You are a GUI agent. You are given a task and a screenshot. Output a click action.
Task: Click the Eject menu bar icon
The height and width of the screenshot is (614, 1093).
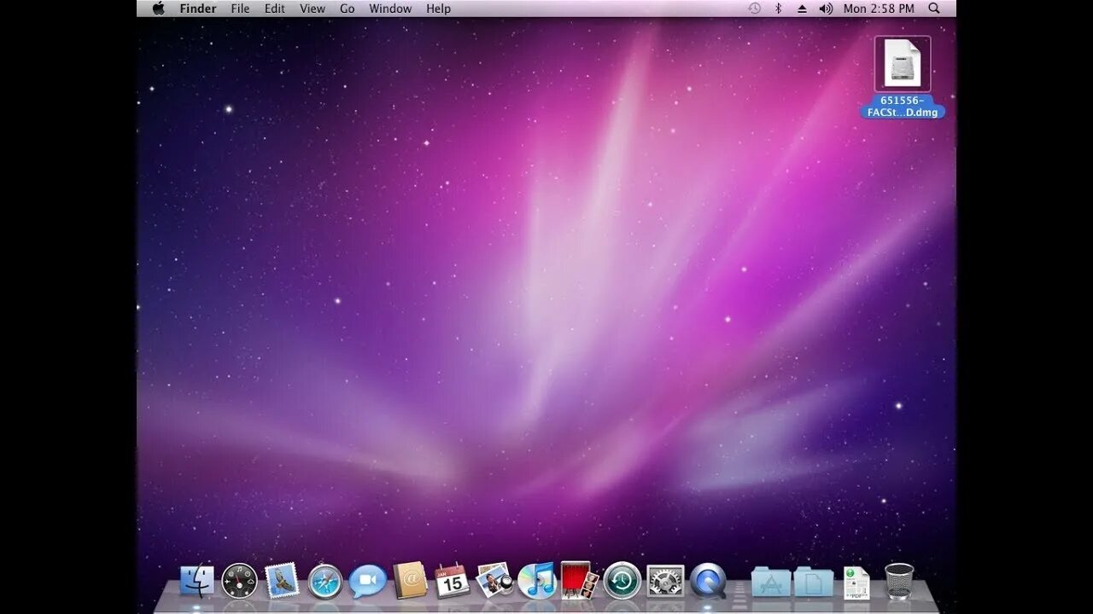point(802,9)
